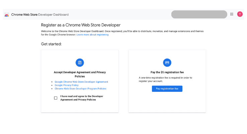247x134 pixels.
Task: Check the agree to Developer Agreement checkbox
Action: pyautogui.click(x=56, y=98)
